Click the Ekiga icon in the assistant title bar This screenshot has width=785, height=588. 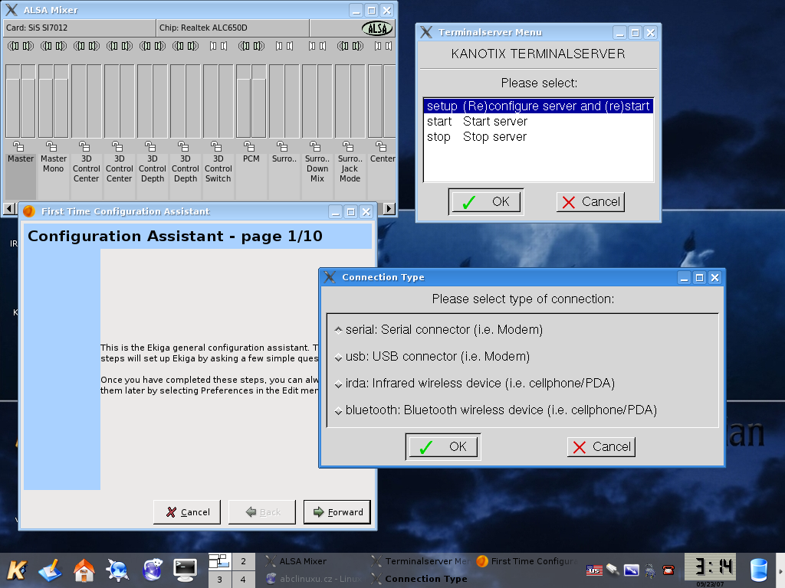pyautogui.click(x=29, y=211)
